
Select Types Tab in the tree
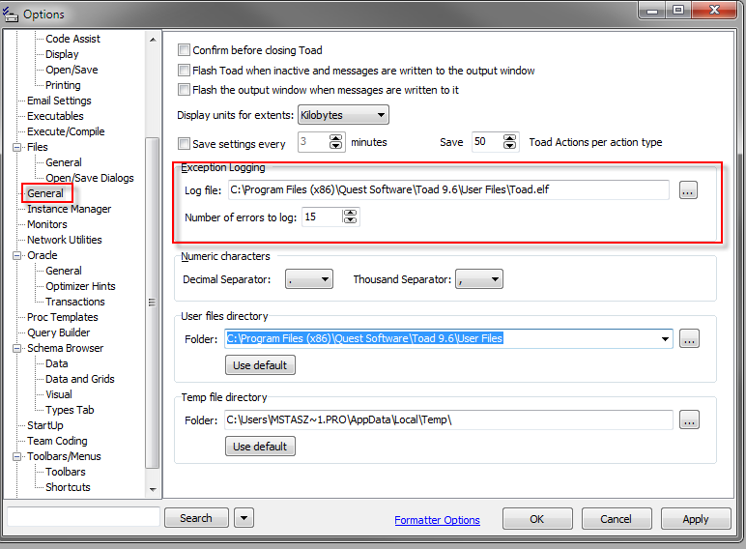pos(70,410)
